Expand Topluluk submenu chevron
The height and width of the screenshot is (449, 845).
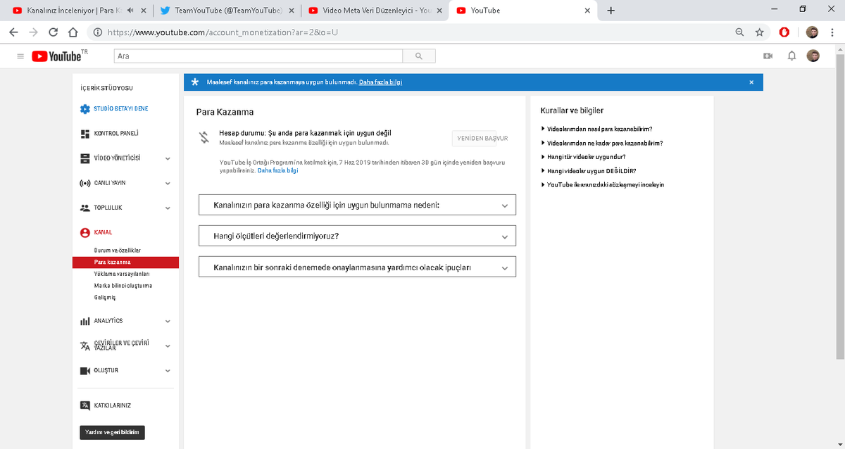[168, 208]
